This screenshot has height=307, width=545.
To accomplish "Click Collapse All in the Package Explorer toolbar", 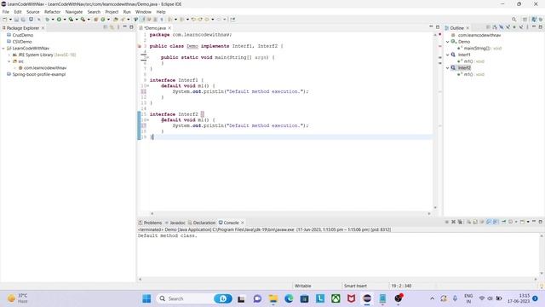I will pos(106,27).
